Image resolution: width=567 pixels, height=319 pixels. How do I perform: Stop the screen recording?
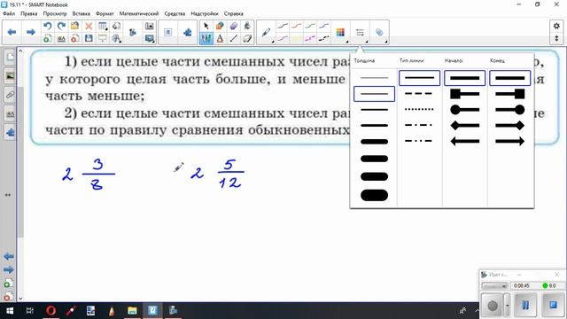[553, 305]
